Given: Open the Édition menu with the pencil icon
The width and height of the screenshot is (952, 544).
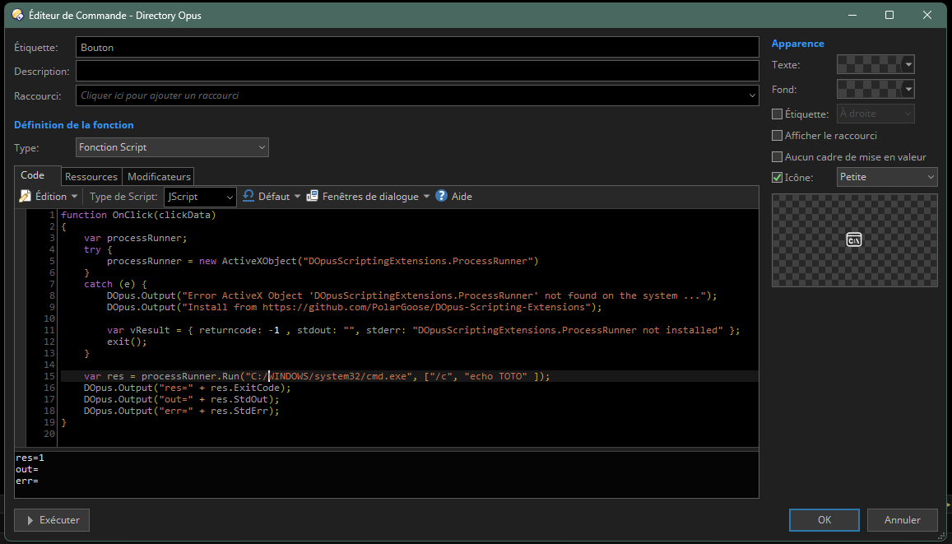Looking at the screenshot, I should (49, 196).
